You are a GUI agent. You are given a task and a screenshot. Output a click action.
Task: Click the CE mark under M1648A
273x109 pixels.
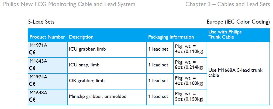coord(32,100)
